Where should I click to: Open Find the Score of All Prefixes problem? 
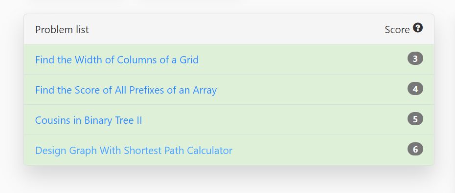[126, 90]
